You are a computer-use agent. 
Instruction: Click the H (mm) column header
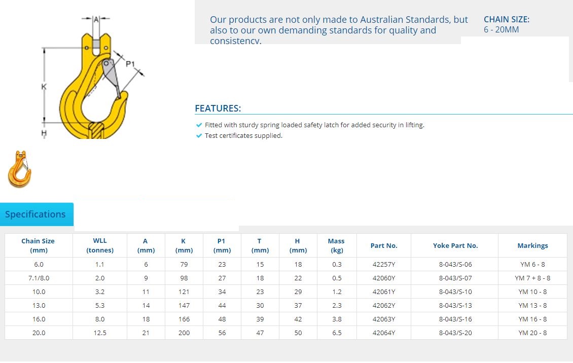298,245
